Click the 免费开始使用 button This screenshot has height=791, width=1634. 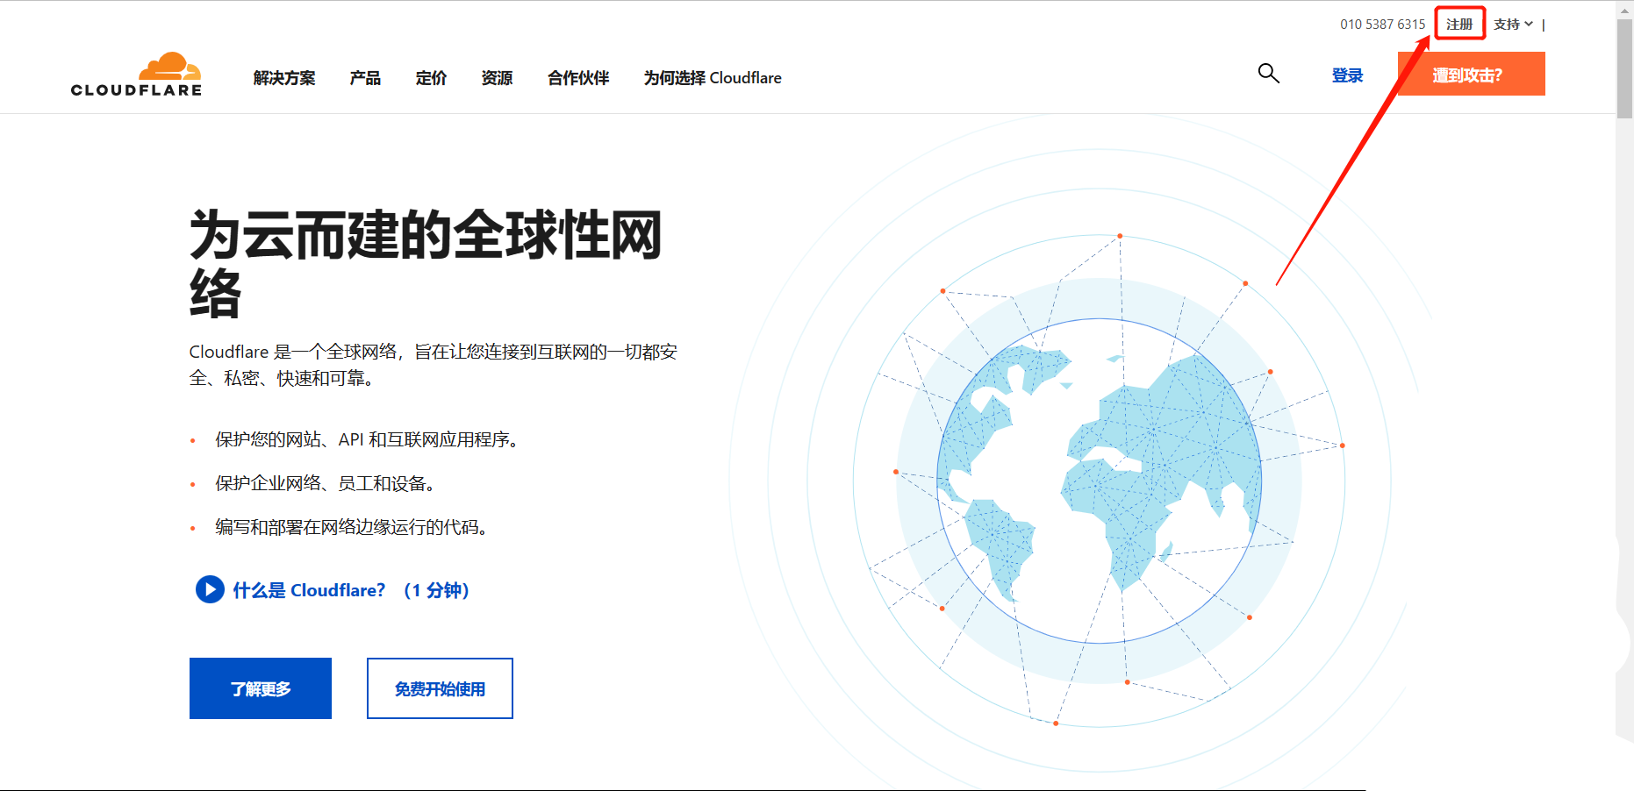click(440, 688)
